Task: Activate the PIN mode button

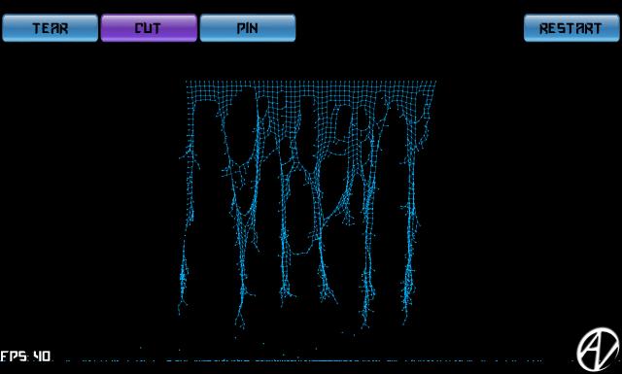Action: coord(248,28)
